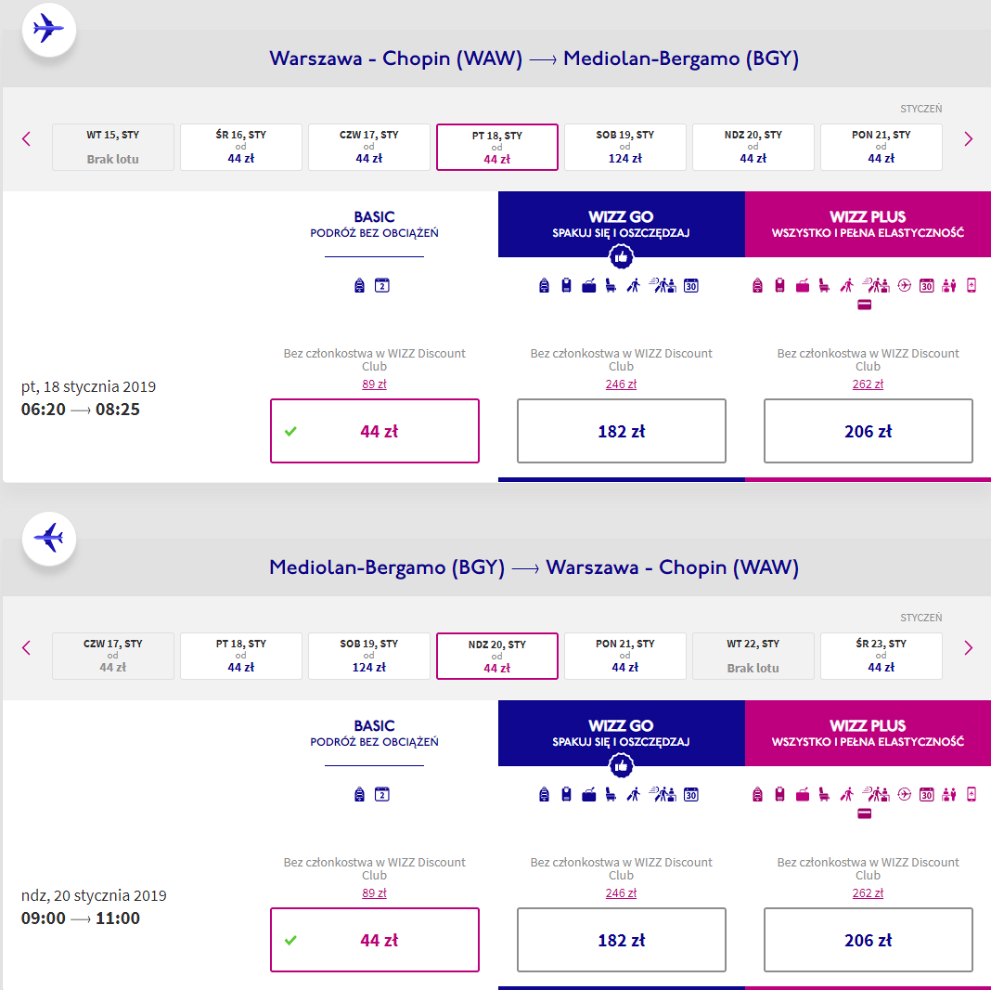Image resolution: width=991 pixels, height=990 pixels.
Task: Open the 89 zł non-member price link for outbound BASIC
Action: click(x=374, y=384)
